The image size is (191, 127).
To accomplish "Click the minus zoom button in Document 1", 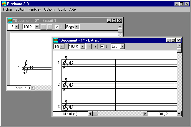I will point(89,47).
